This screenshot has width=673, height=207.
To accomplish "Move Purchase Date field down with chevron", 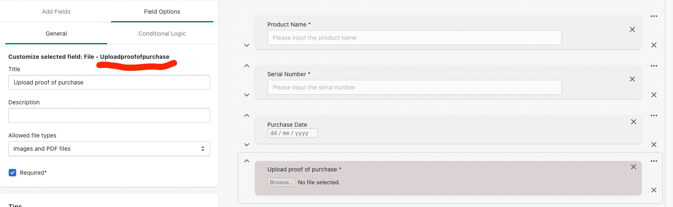I will pos(247,144).
